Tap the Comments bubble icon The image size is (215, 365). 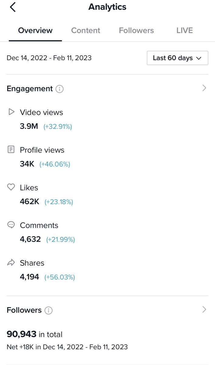11,225
